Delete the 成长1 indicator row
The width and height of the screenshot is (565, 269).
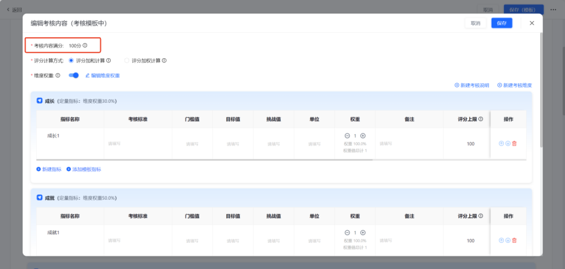515,143
